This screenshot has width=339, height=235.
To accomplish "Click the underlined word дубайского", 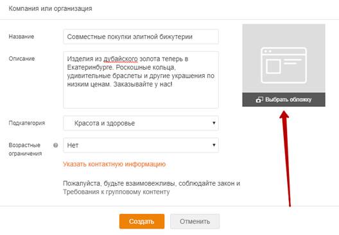I will (x=121, y=59).
